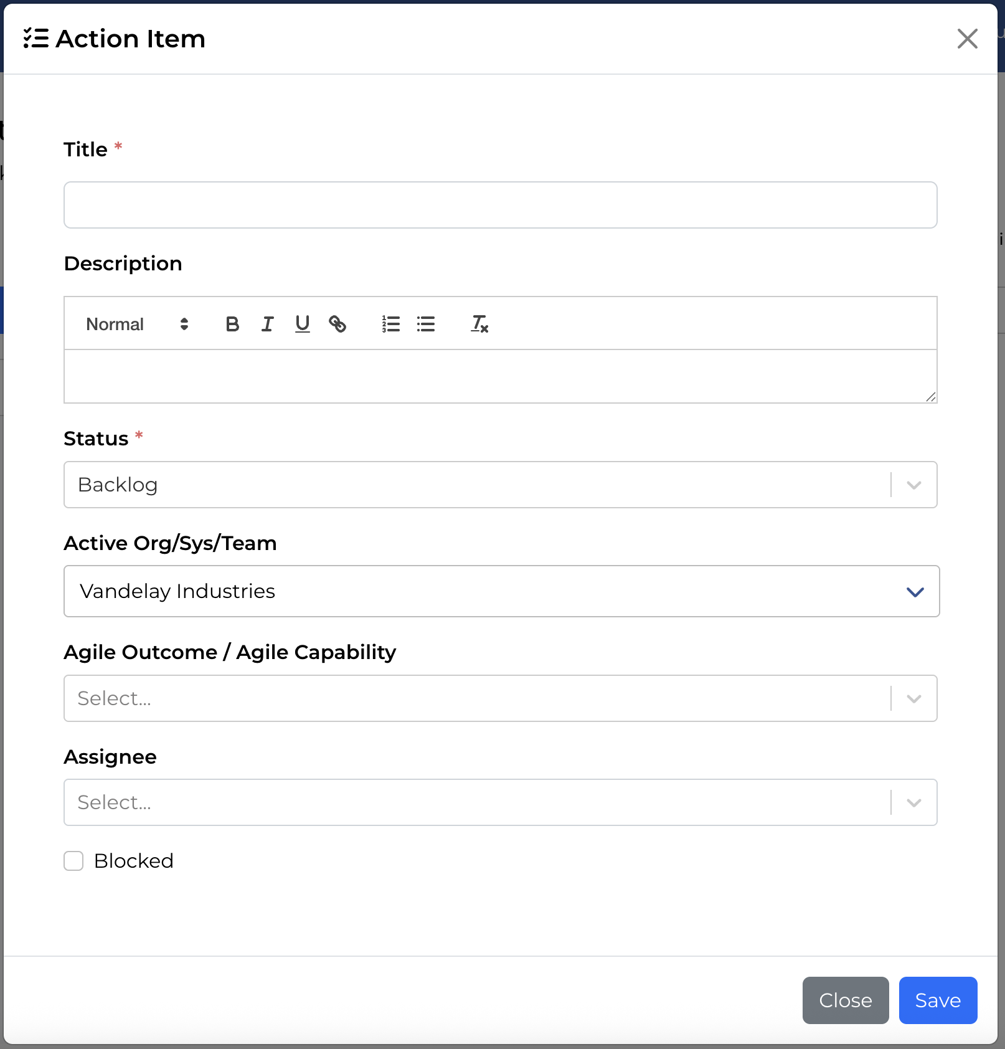Click the Action Item checklist icon
Viewport: 1005px width, 1049px height.
36,39
